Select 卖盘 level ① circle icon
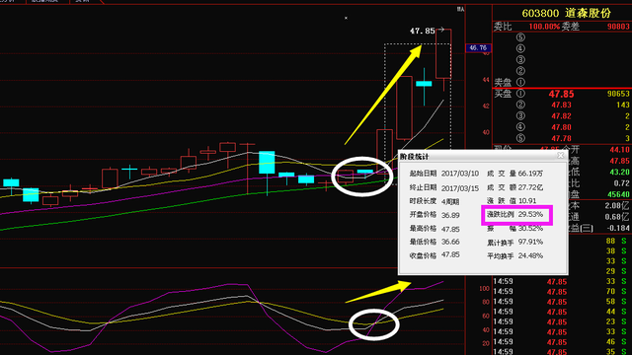 point(520,83)
